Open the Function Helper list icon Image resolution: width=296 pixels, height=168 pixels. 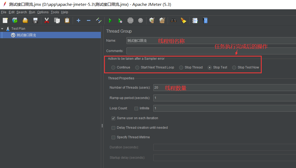(x=195, y=20)
